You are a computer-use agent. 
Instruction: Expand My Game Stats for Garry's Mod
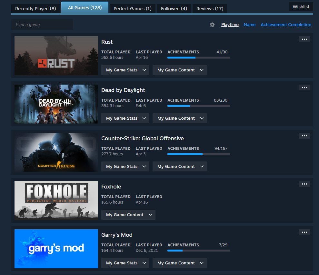point(125,263)
